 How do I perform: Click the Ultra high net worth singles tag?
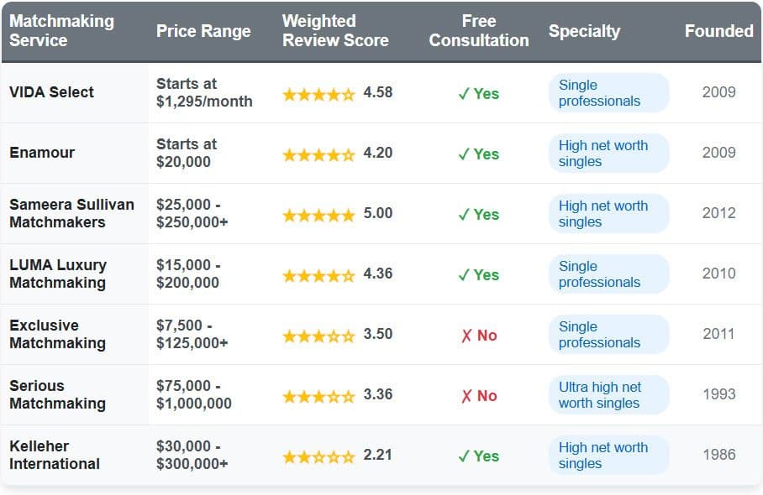pyautogui.click(x=608, y=395)
